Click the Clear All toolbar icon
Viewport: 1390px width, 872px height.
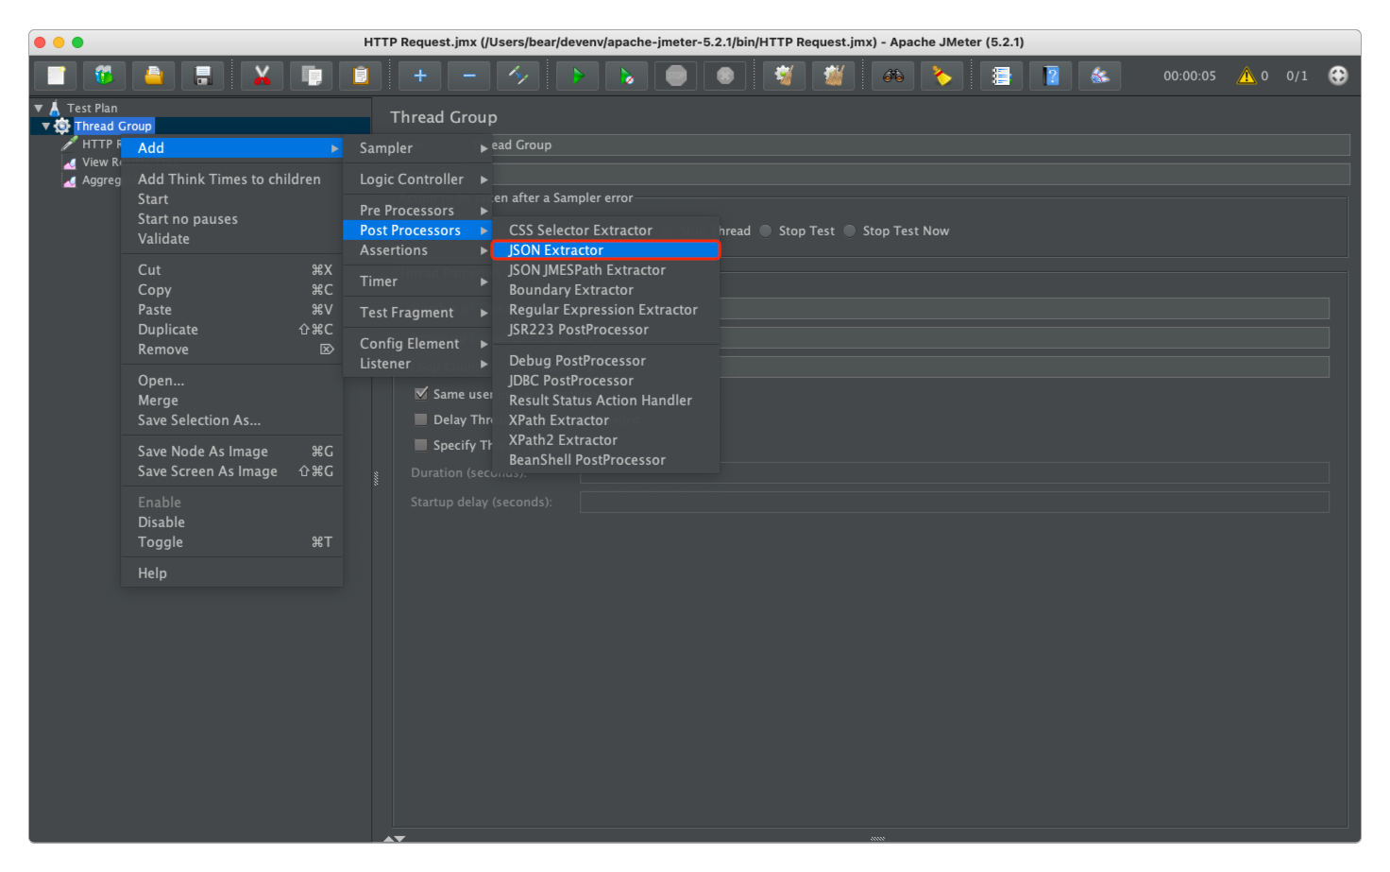(x=834, y=76)
